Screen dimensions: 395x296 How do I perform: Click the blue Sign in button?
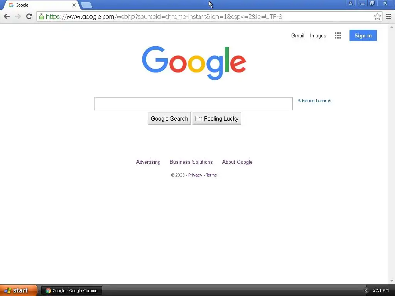[363, 35]
